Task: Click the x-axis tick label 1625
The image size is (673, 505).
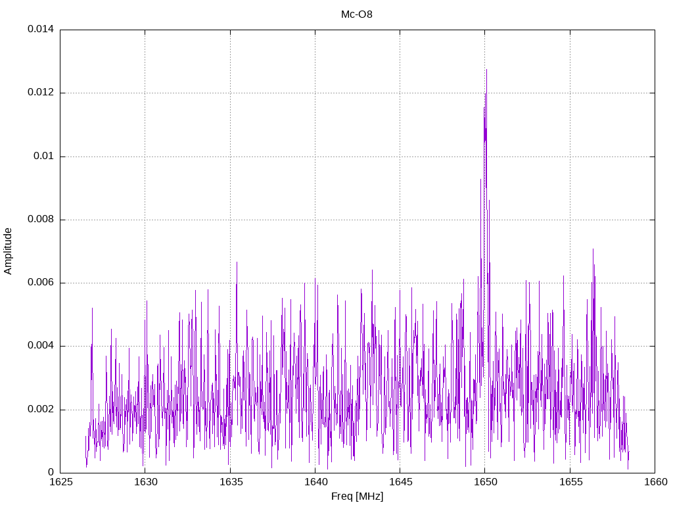Action: click(x=61, y=482)
